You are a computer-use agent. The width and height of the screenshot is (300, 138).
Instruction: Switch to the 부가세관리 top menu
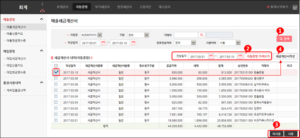pos(102,7)
